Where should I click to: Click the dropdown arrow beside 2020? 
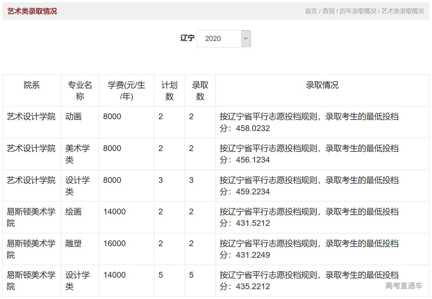pyautogui.click(x=245, y=39)
